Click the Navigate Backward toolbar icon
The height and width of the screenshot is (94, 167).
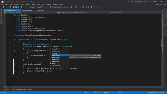coord(3,7)
